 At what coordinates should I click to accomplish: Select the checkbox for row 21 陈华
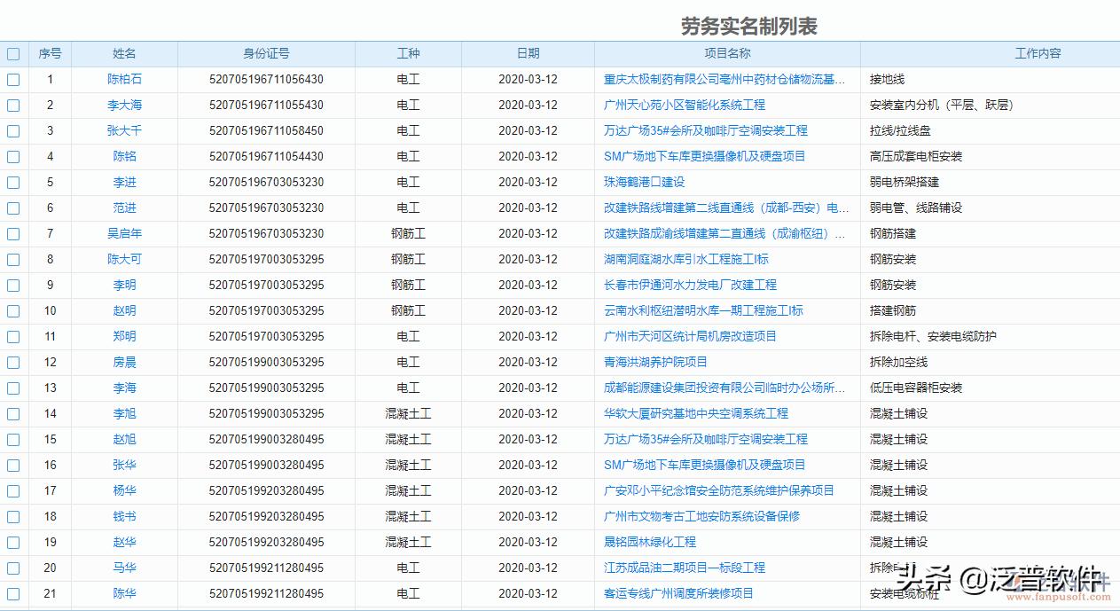pyautogui.click(x=13, y=593)
